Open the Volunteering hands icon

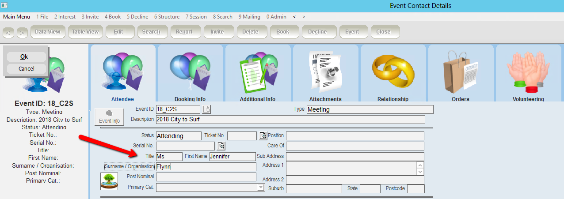[x=528, y=71]
